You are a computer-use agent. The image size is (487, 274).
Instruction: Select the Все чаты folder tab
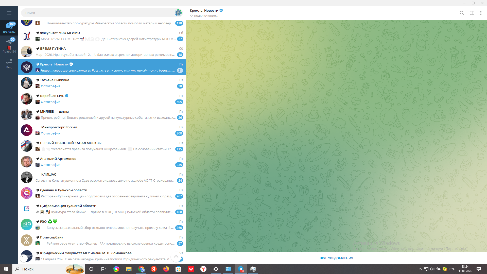(9, 27)
